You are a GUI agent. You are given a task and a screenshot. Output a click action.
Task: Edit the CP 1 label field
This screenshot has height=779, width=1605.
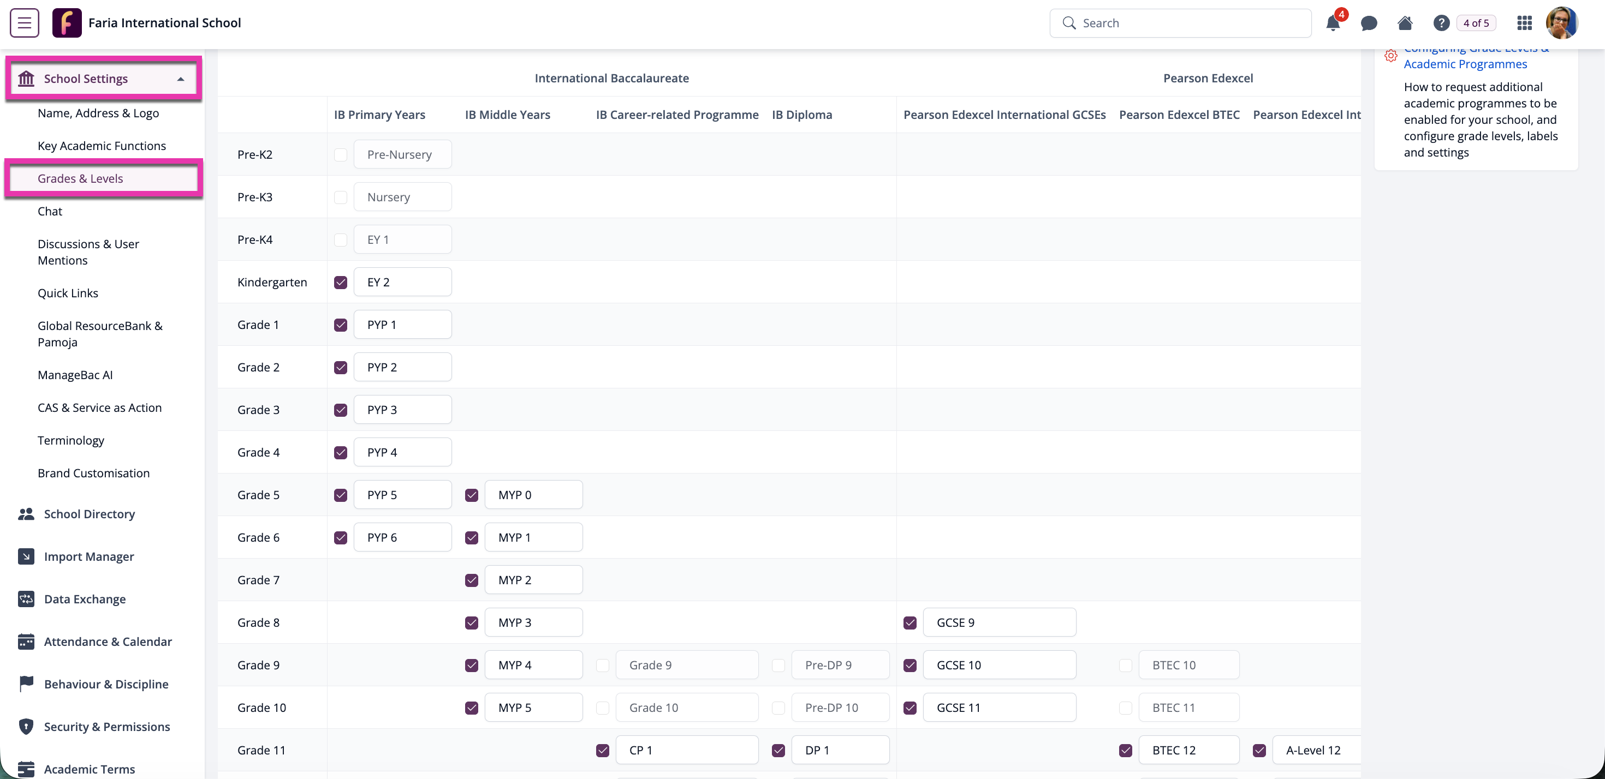(687, 750)
